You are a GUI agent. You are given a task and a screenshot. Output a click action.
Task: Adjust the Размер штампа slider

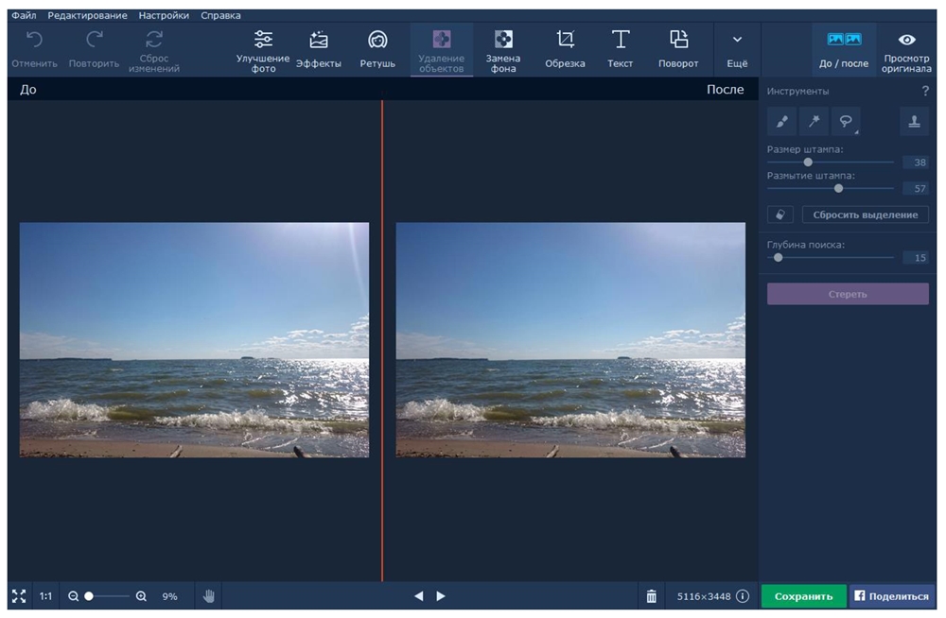click(808, 163)
